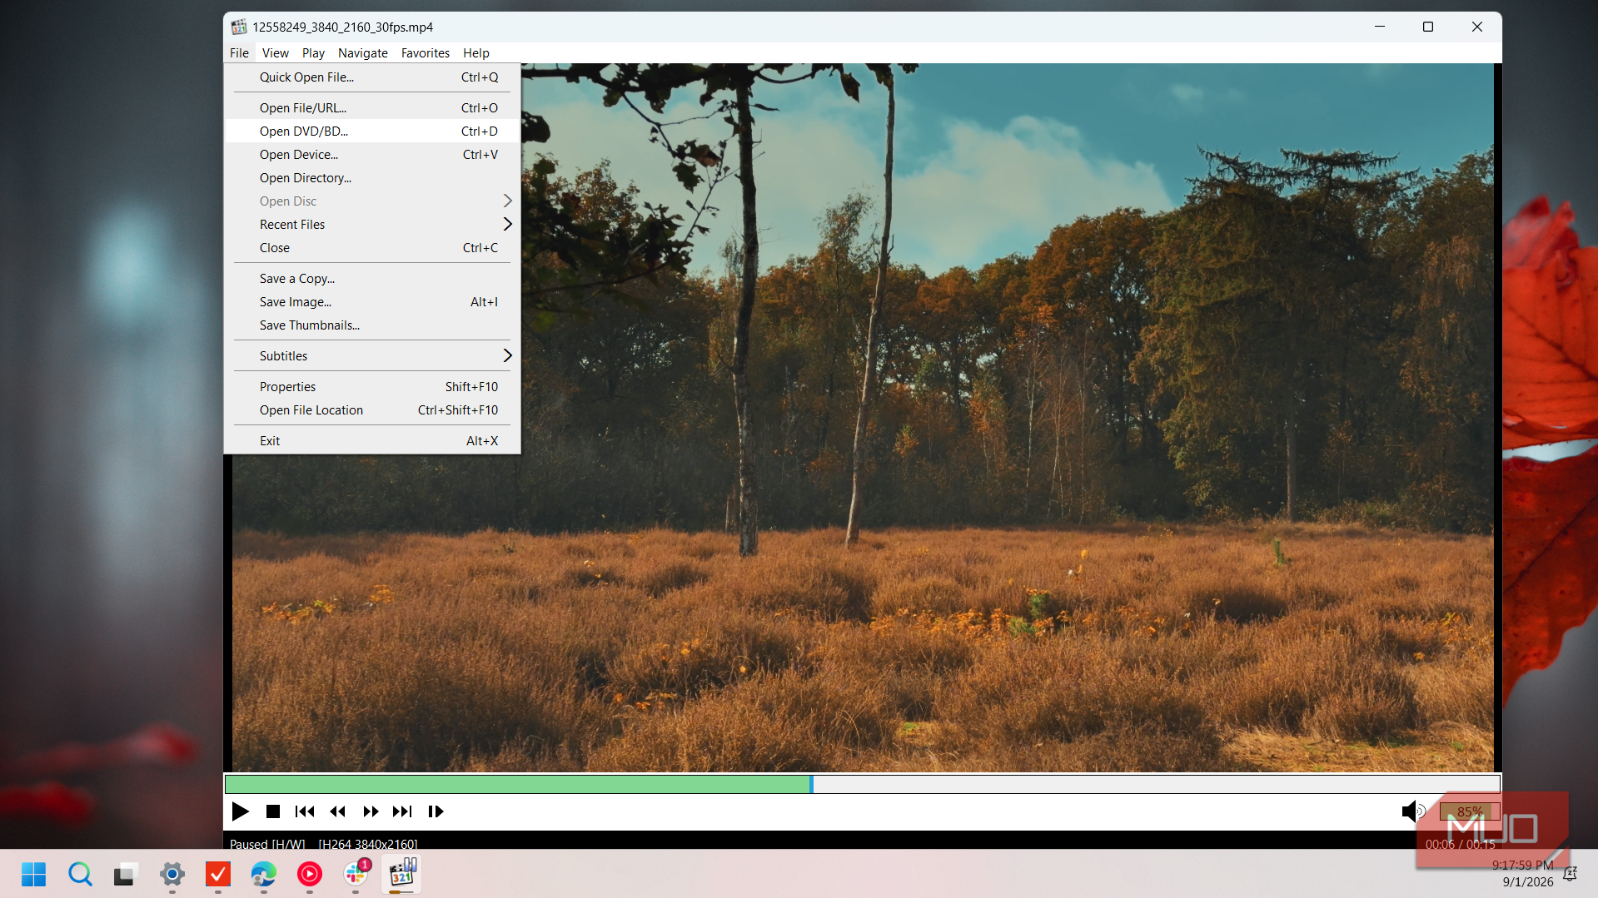Open Windows Search from the taskbar

[x=80, y=874]
